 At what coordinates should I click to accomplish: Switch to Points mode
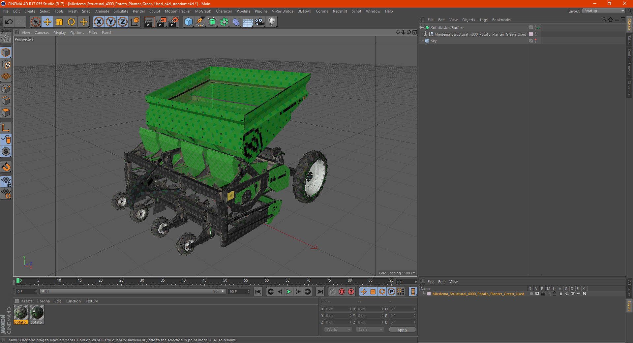(6, 89)
